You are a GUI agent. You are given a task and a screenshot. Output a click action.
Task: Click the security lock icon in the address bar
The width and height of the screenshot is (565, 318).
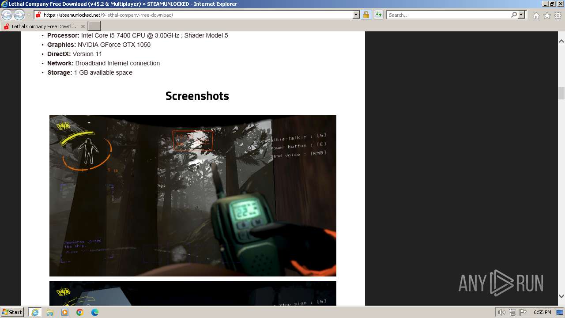[x=366, y=15]
